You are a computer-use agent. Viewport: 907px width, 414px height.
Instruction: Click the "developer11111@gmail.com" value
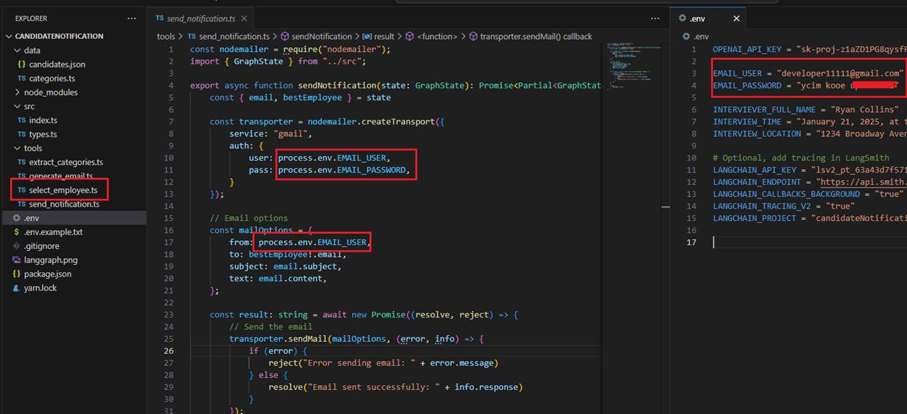point(840,73)
